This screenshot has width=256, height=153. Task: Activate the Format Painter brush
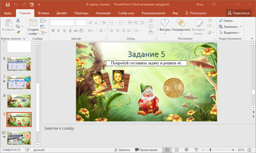[x=18, y=32]
